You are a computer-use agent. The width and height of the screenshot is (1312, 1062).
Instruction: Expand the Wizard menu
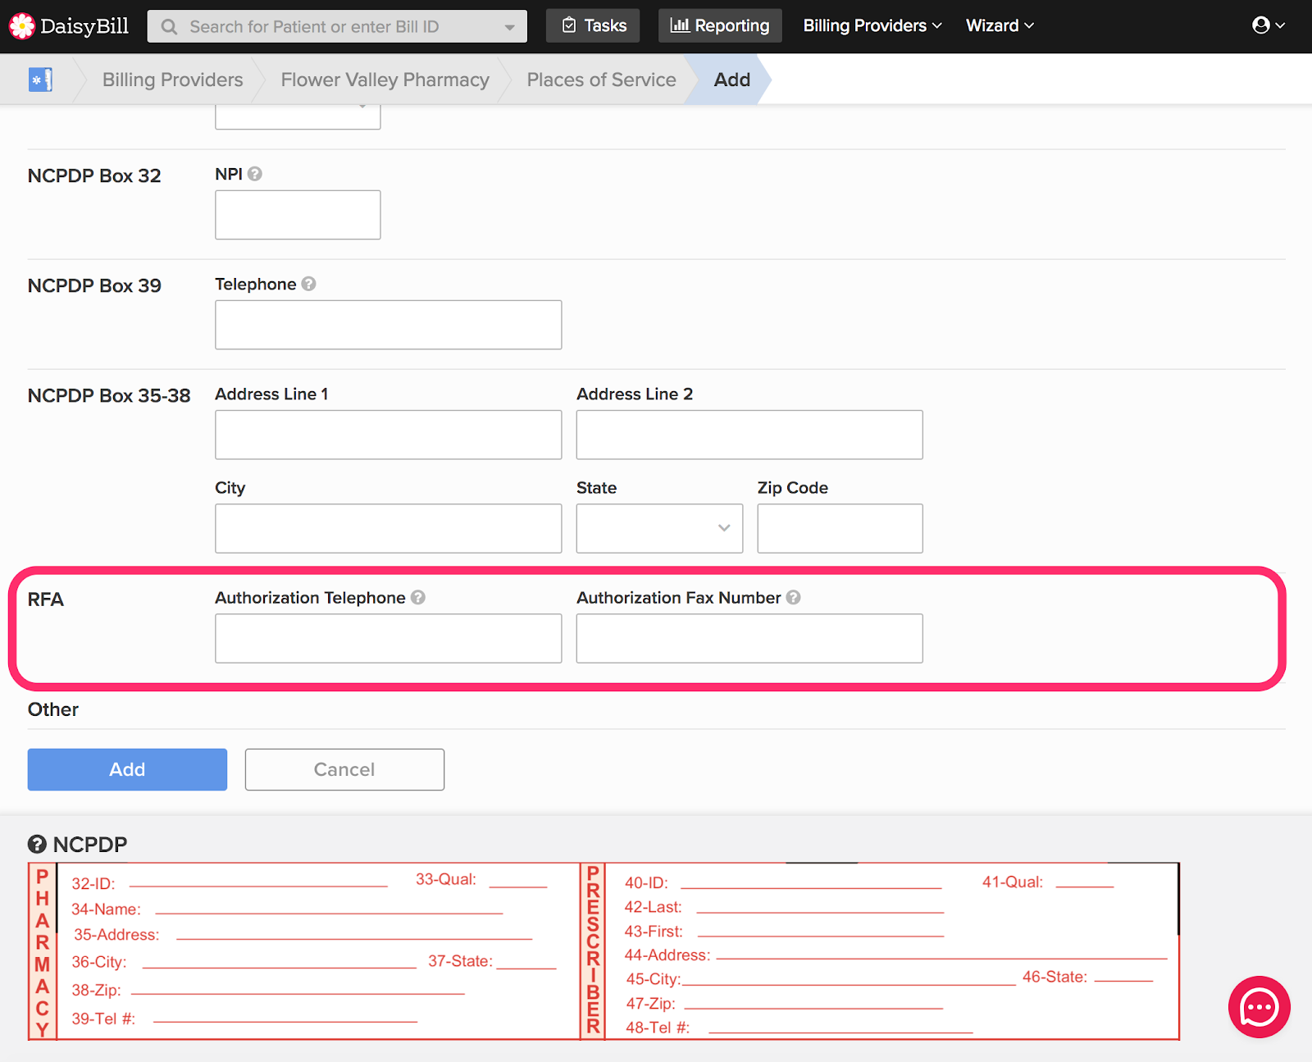(1000, 25)
